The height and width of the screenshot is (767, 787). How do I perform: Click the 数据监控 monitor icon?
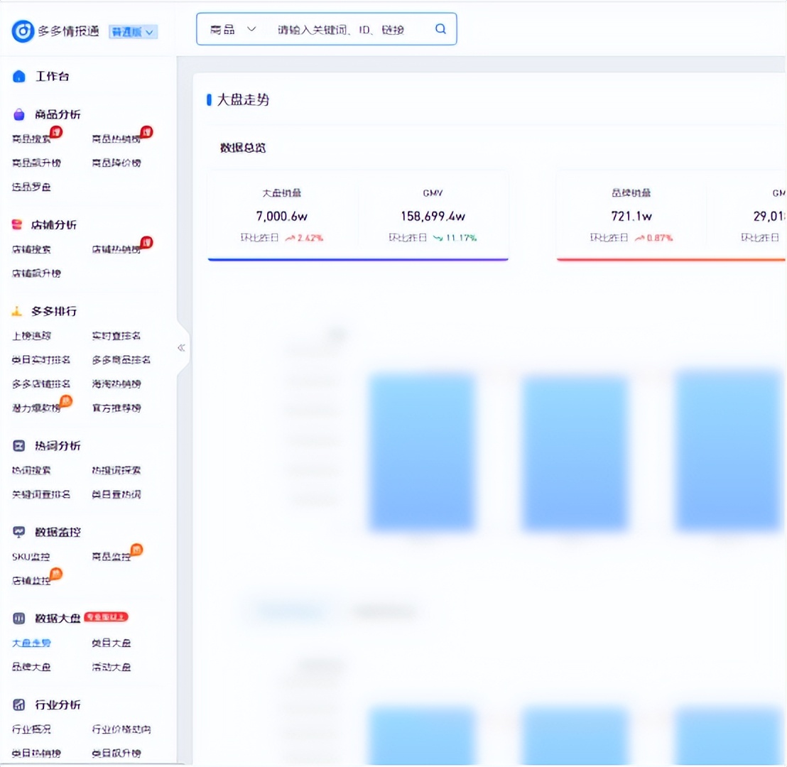pyautogui.click(x=19, y=532)
